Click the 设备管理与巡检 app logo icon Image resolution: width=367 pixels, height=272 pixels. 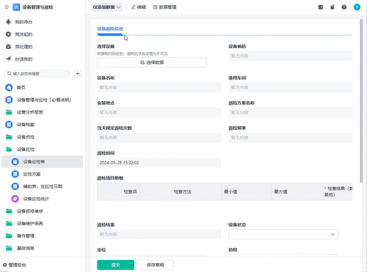coord(16,7)
